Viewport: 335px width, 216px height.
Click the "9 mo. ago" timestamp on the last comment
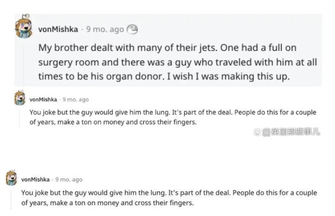[x=69, y=180]
